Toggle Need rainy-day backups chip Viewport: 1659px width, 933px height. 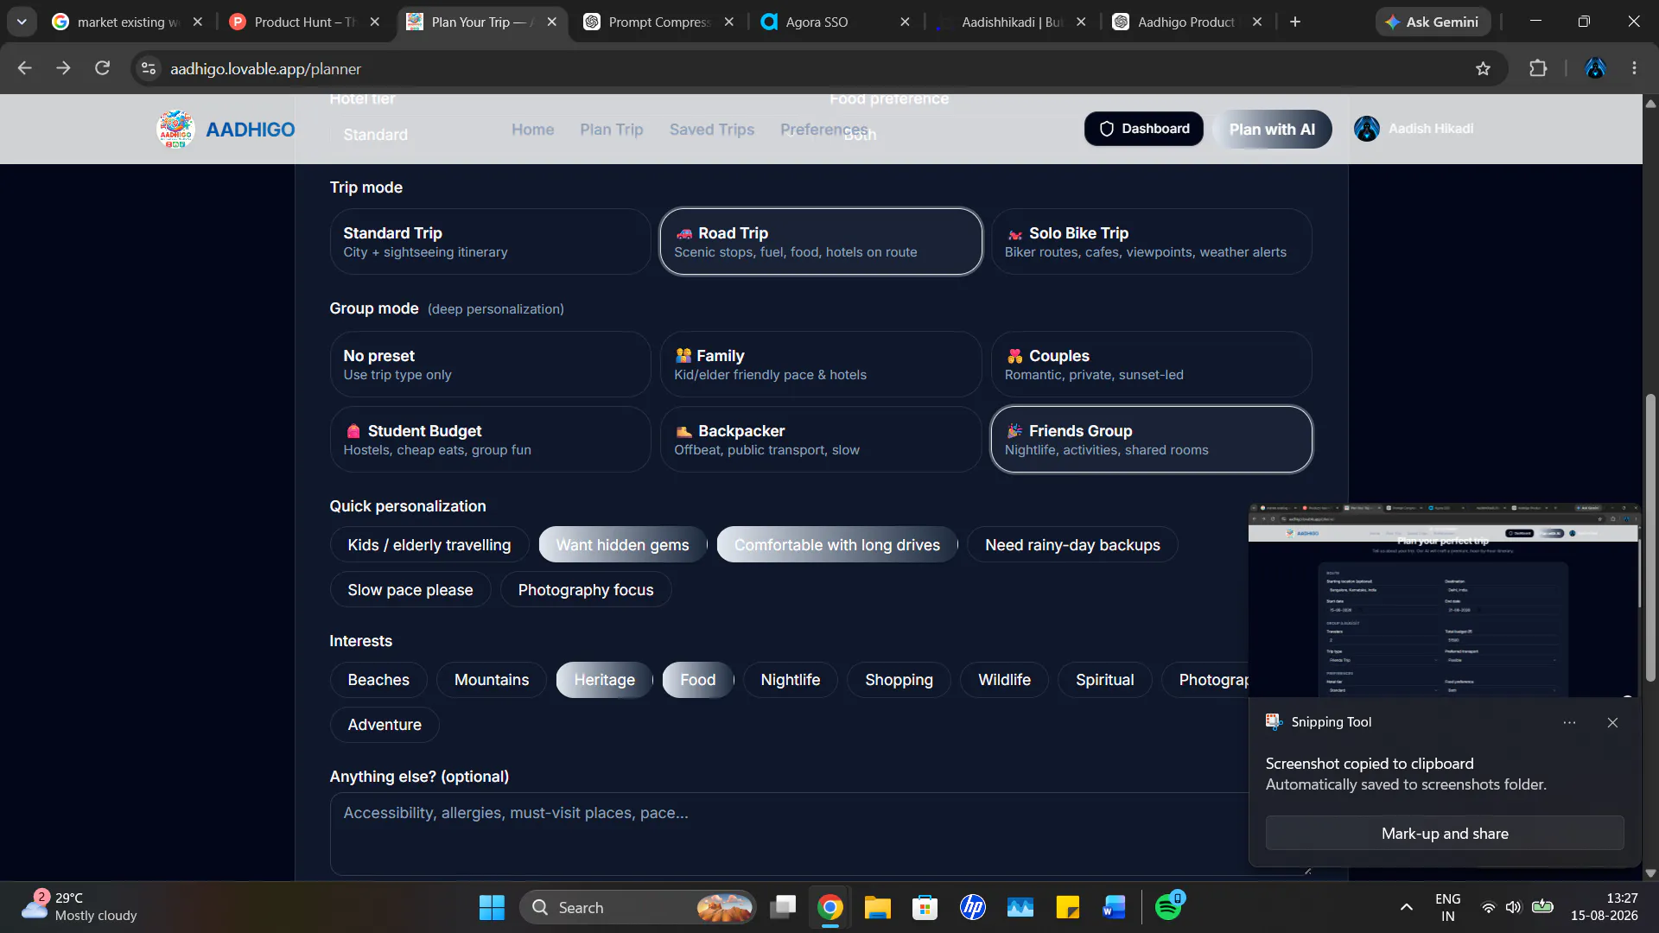coord(1072,545)
